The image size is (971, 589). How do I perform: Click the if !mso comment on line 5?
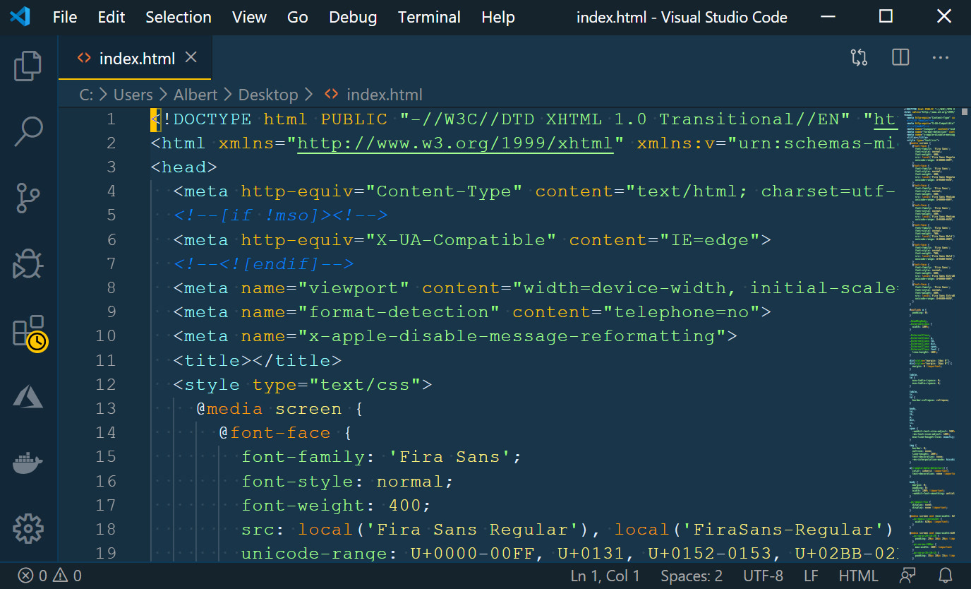pos(280,215)
